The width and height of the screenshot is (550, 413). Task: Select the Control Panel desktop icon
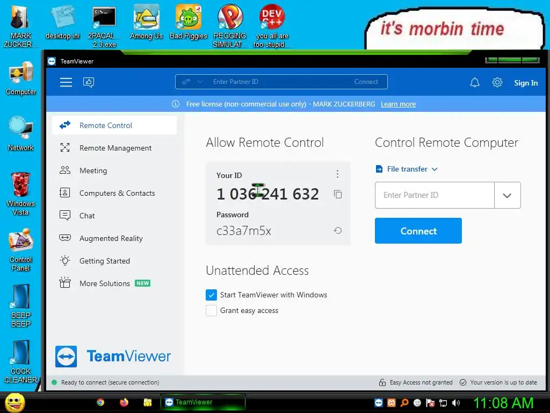tap(21, 250)
